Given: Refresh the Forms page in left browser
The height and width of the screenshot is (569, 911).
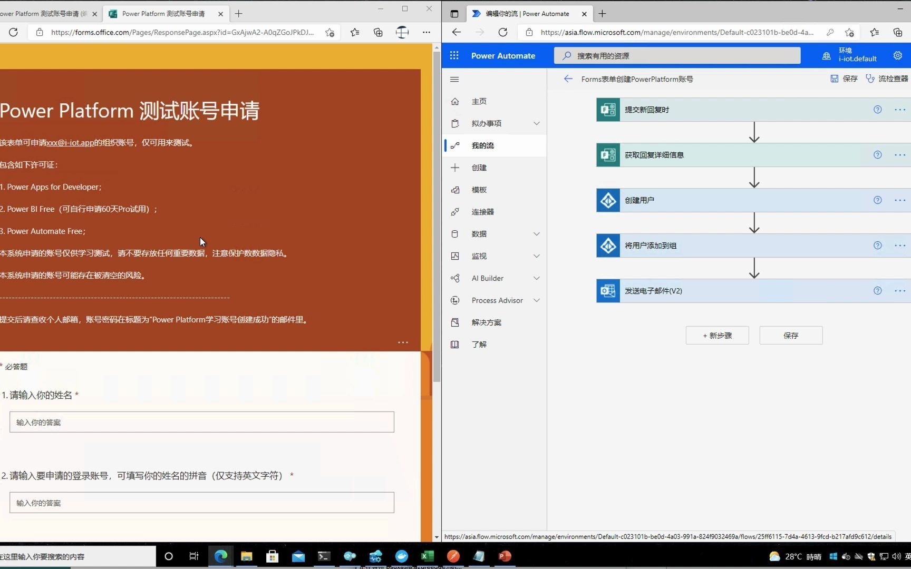Looking at the screenshot, I should pyautogui.click(x=13, y=32).
